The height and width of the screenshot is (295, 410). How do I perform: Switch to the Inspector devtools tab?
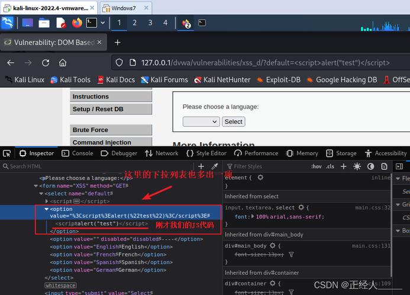tap(37, 153)
